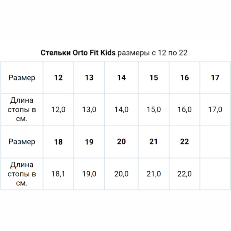Click the title "Стельки Orto Fit Kids"

click(x=78, y=53)
